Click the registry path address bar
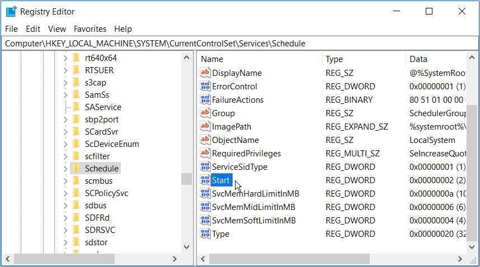Viewport: 480px width, 267px height. [x=239, y=44]
